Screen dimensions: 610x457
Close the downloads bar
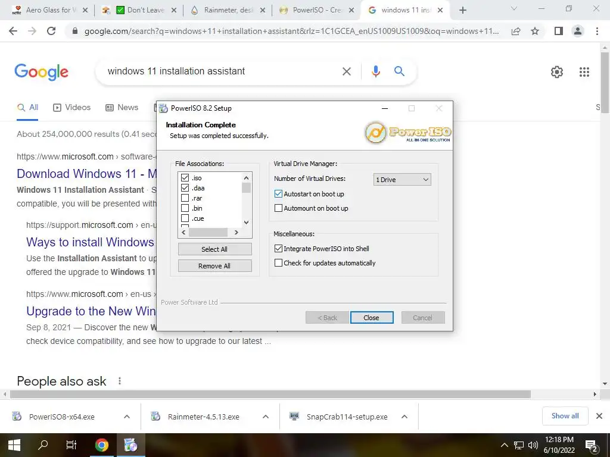click(599, 416)
